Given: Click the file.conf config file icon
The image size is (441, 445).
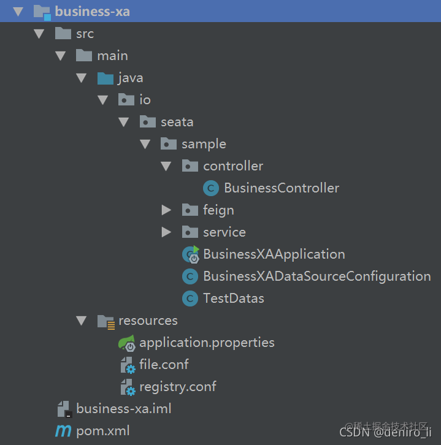Looking at the screenshot, I should pyautogui.click(x=128, y=365).
